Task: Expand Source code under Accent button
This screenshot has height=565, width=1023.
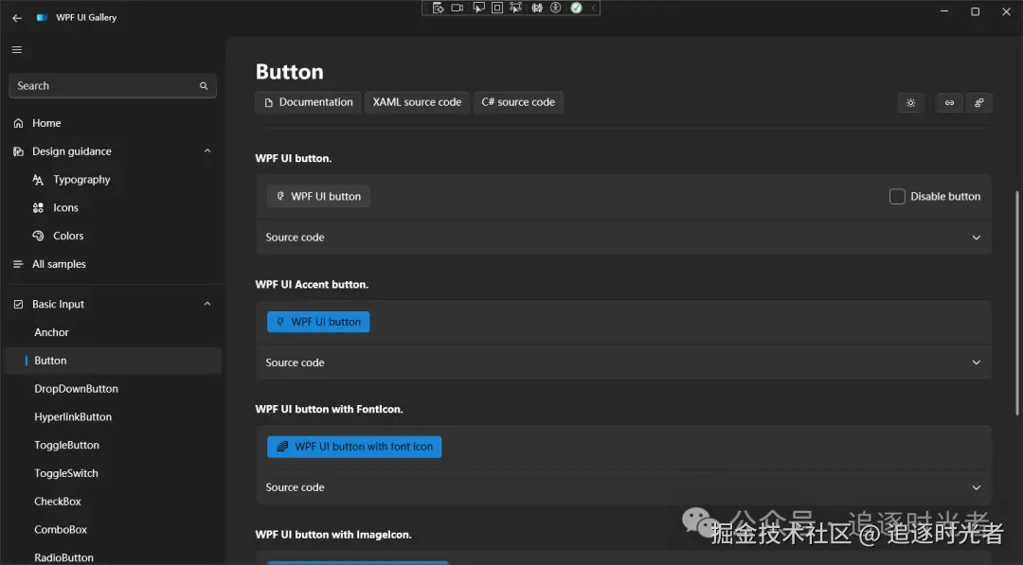Action: (x=623, y=362)
